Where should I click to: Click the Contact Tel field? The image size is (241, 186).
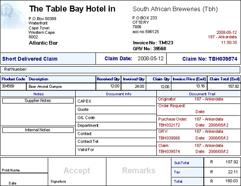pyautogui.click(x=116, y=142)
